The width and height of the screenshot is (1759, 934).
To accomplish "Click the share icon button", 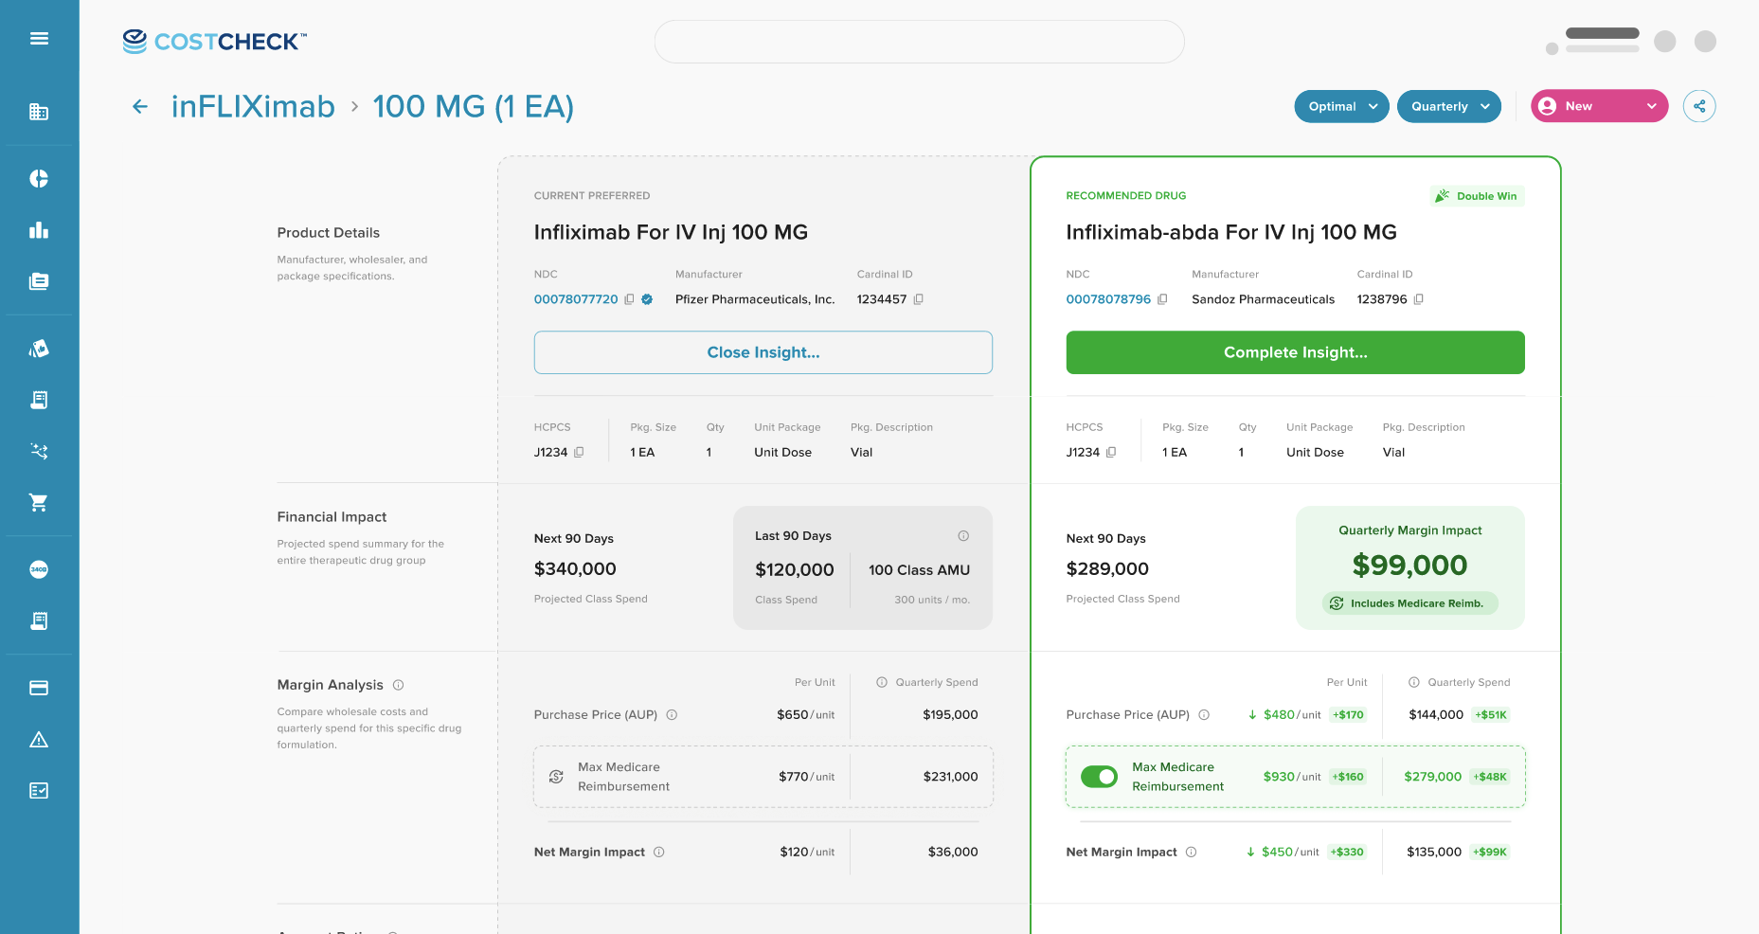I will [1699, 106].
